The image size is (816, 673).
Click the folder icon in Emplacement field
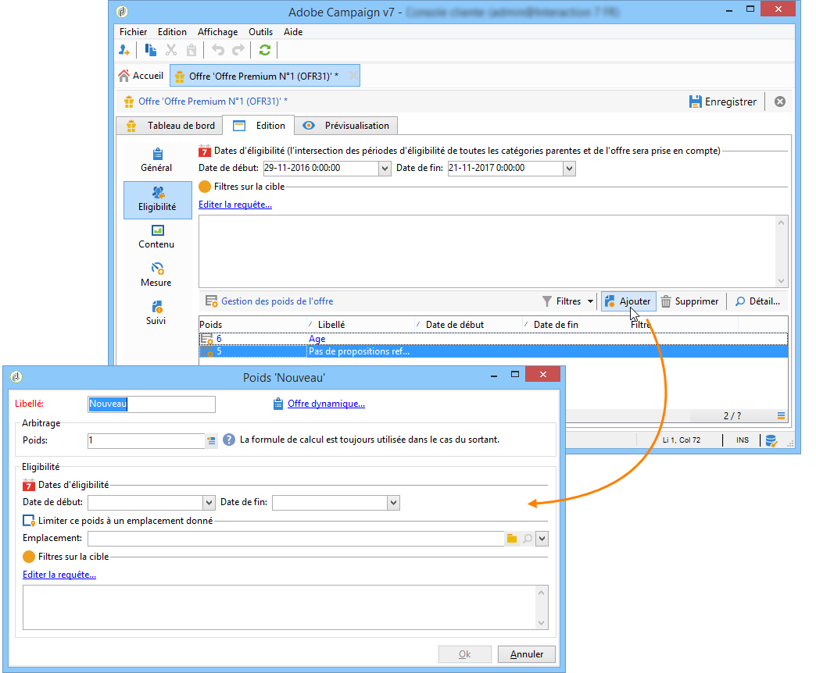(512, 539)
